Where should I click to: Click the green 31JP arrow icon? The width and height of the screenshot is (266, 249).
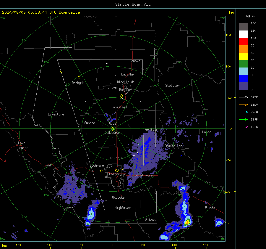click(x=244, y=120)
